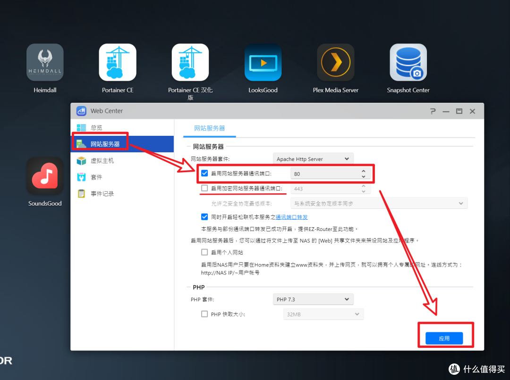This screenshot has height=380, width=510.
Task: Decrease port 443 with down arrow
Action: [x=363, y=191]
